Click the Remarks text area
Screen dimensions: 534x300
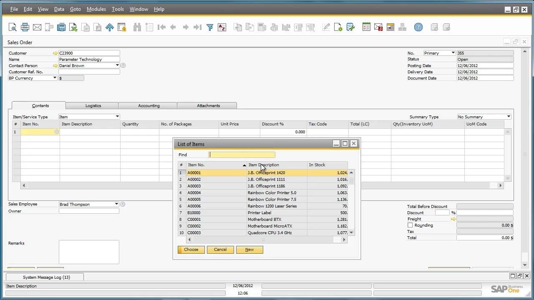tap(89, 252)
